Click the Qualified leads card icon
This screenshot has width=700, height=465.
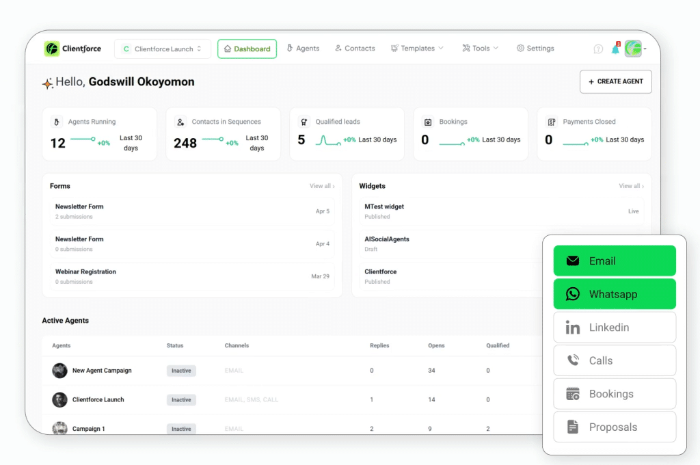[x=304, y=122]
